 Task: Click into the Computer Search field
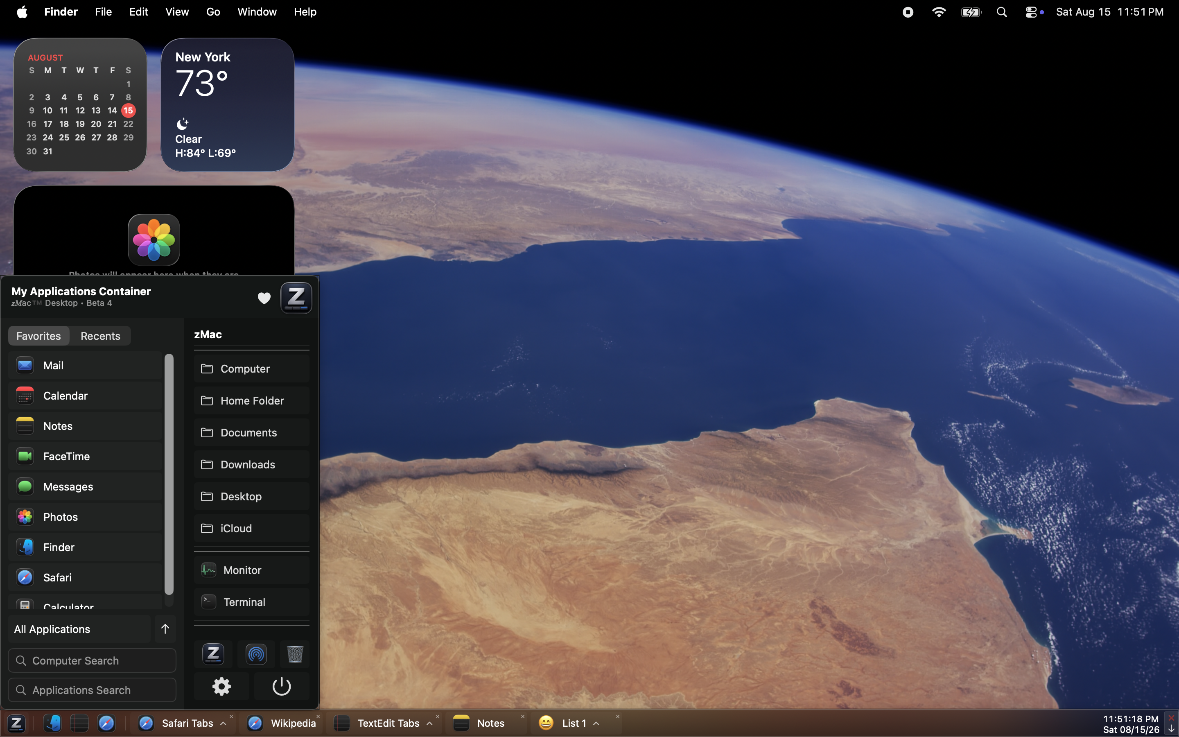click(92, 660)
